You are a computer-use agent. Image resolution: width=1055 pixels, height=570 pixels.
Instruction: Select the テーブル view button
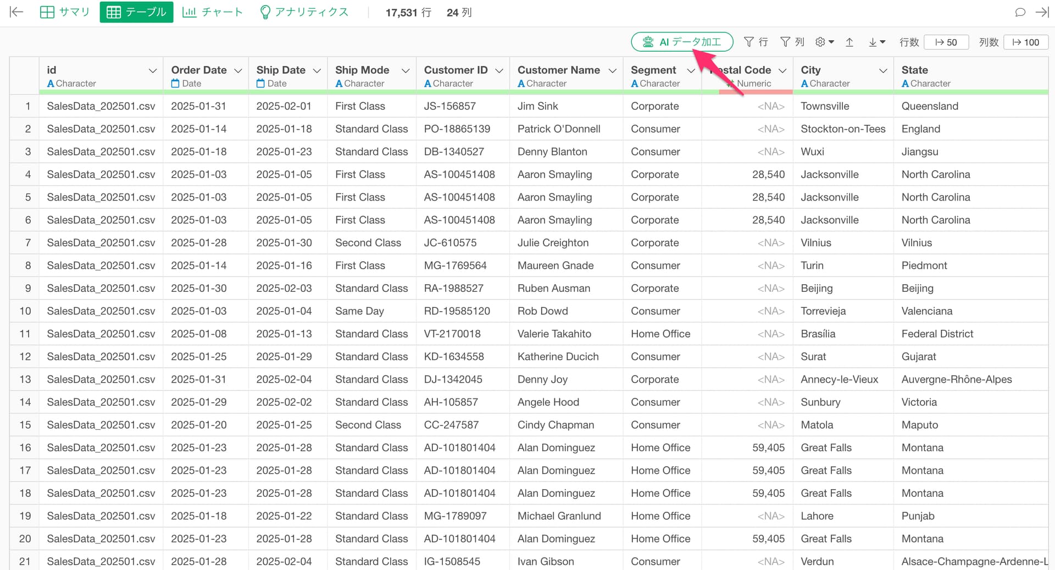pyautogui.click(x=136, y=12)
